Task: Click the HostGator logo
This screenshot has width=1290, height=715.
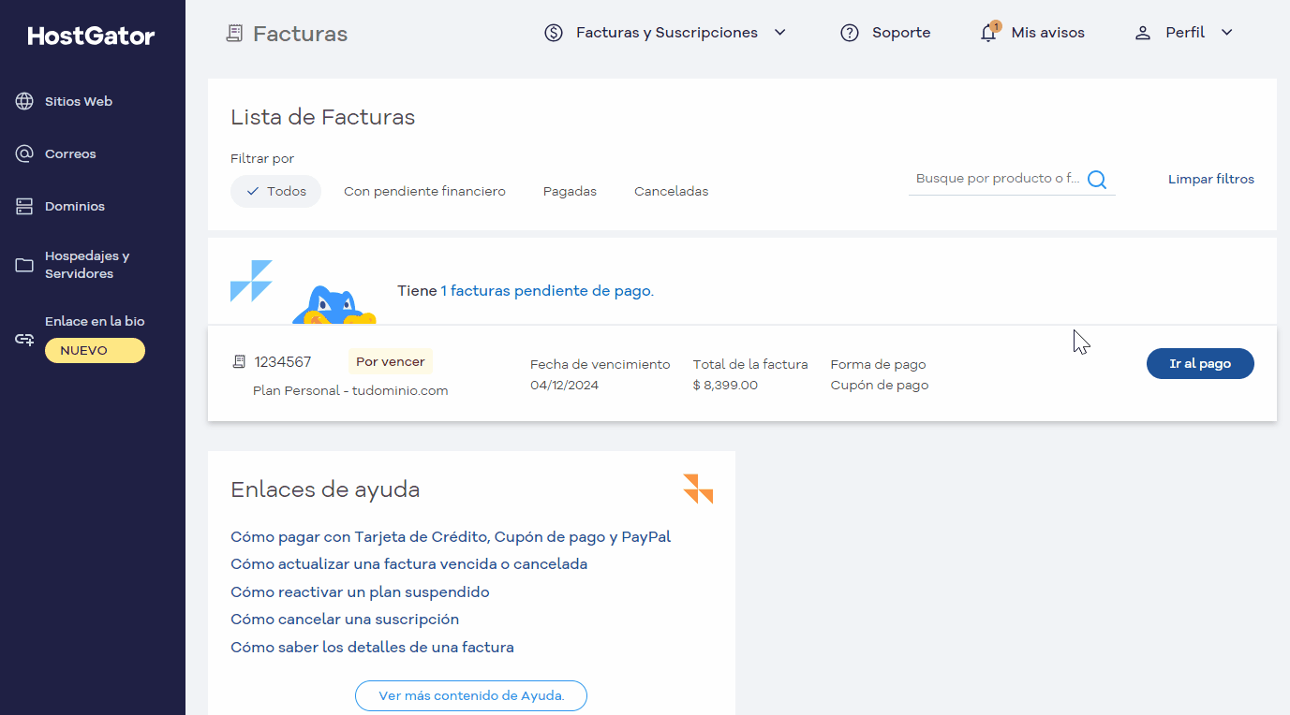Action: 92,36
